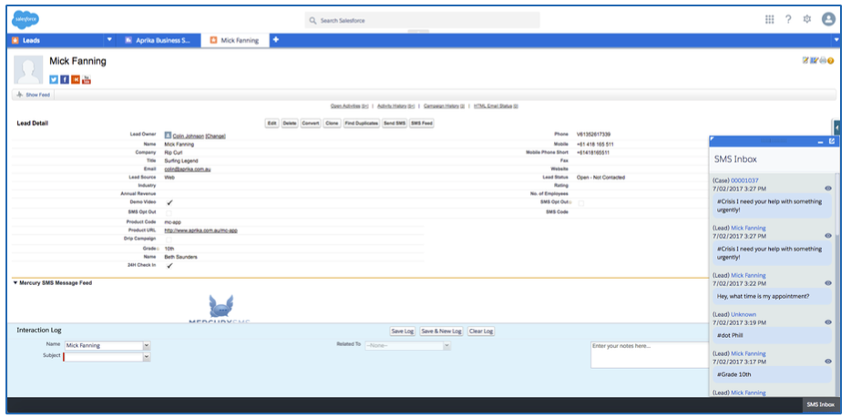Image resolution: width=851 pixels, height=419 pixels.
Task: Click the Edit Layout icon
Action: [814, 60]
